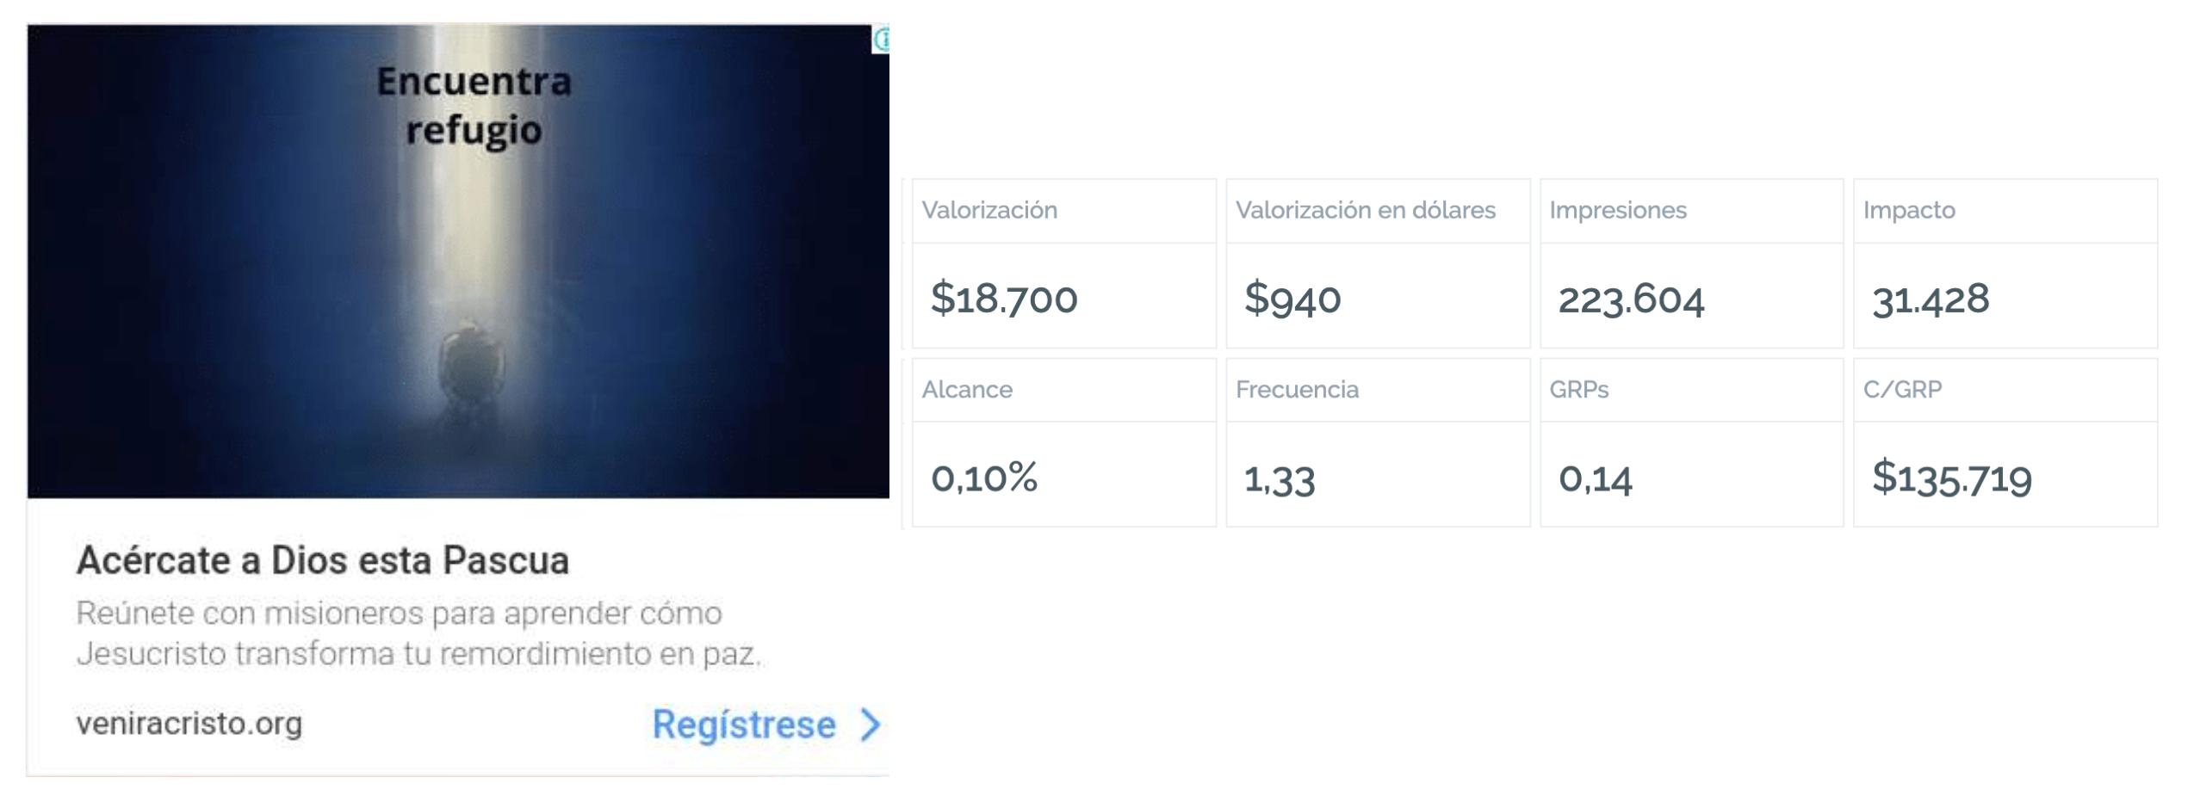Select the C/GRP header cell
2194x802 pixels.
[2005, 390]
